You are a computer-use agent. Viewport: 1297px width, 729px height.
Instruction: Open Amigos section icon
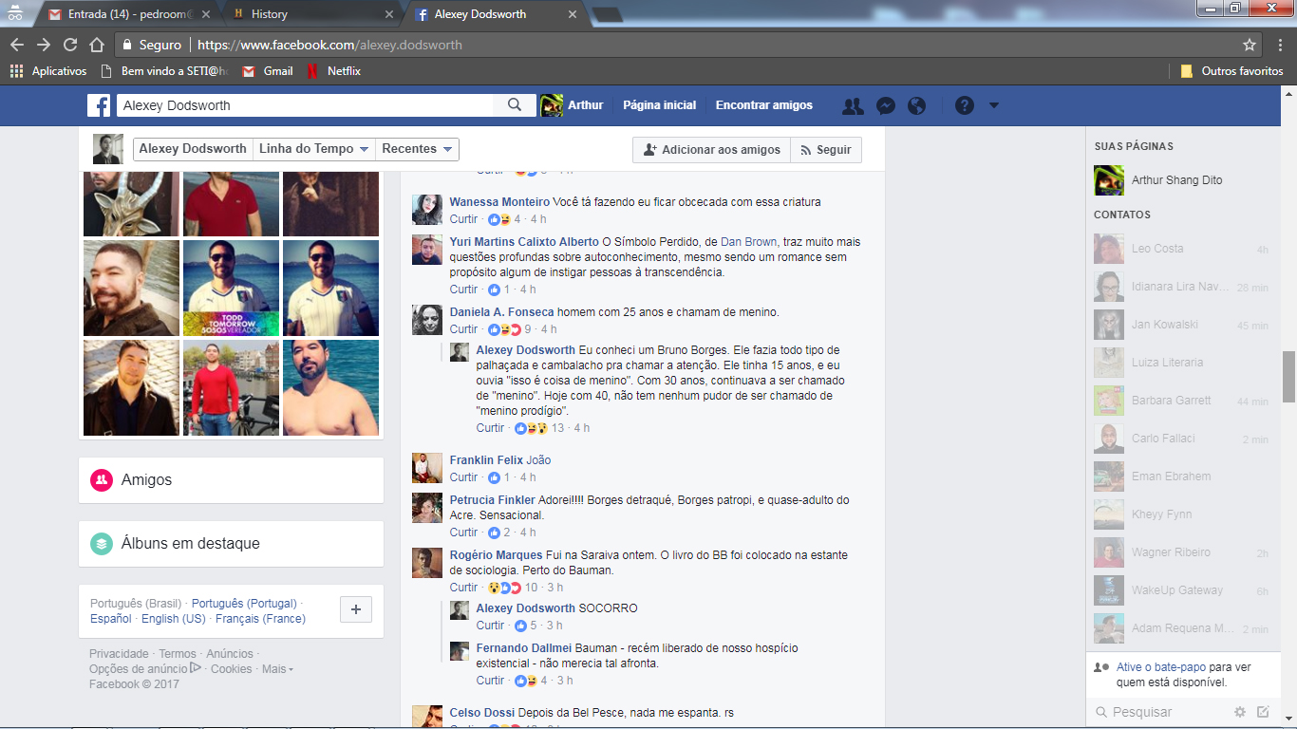pos(102,480)
